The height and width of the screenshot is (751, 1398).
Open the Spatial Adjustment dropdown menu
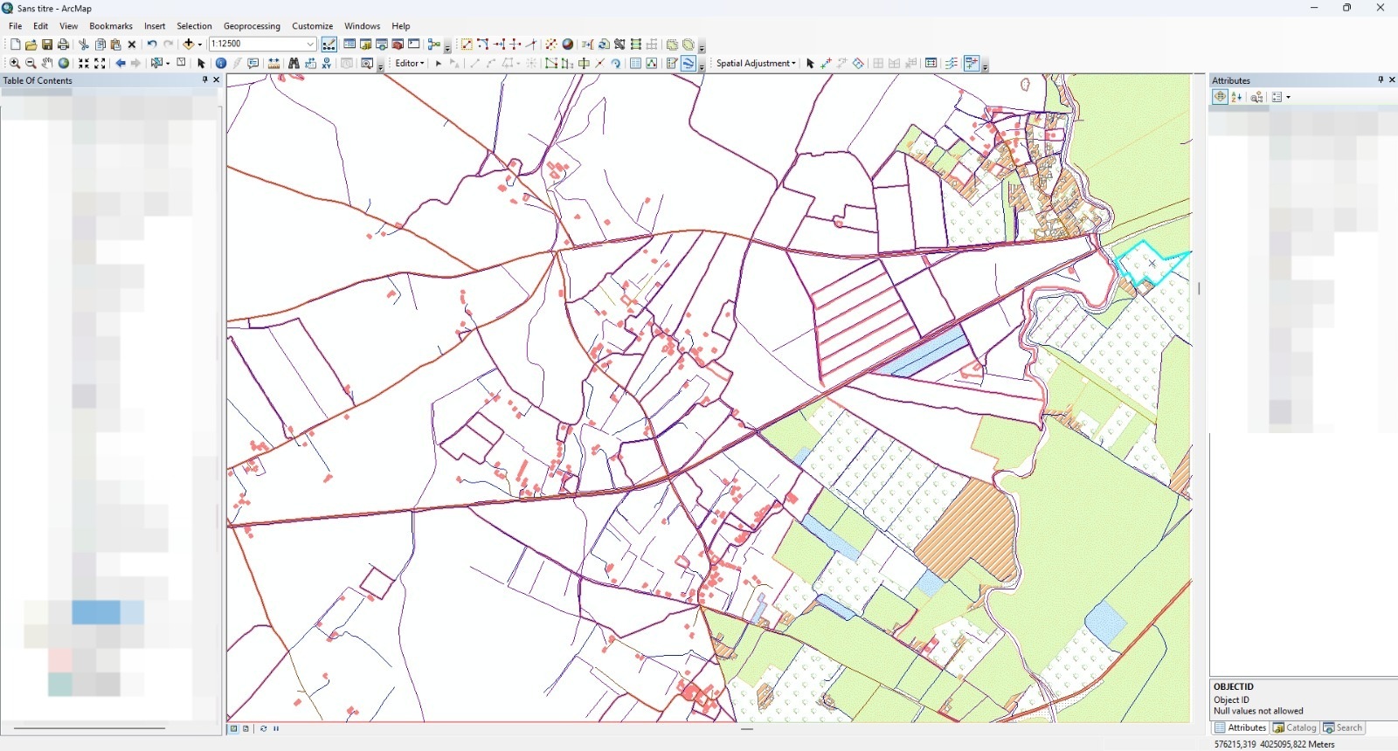tap(756, 64)
